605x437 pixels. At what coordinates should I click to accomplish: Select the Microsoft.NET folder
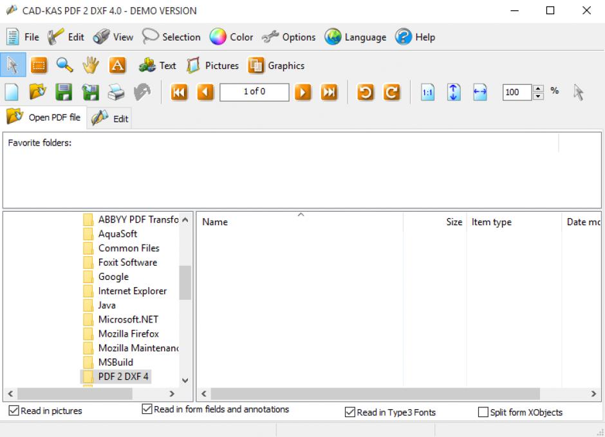[x=121, y=319]
